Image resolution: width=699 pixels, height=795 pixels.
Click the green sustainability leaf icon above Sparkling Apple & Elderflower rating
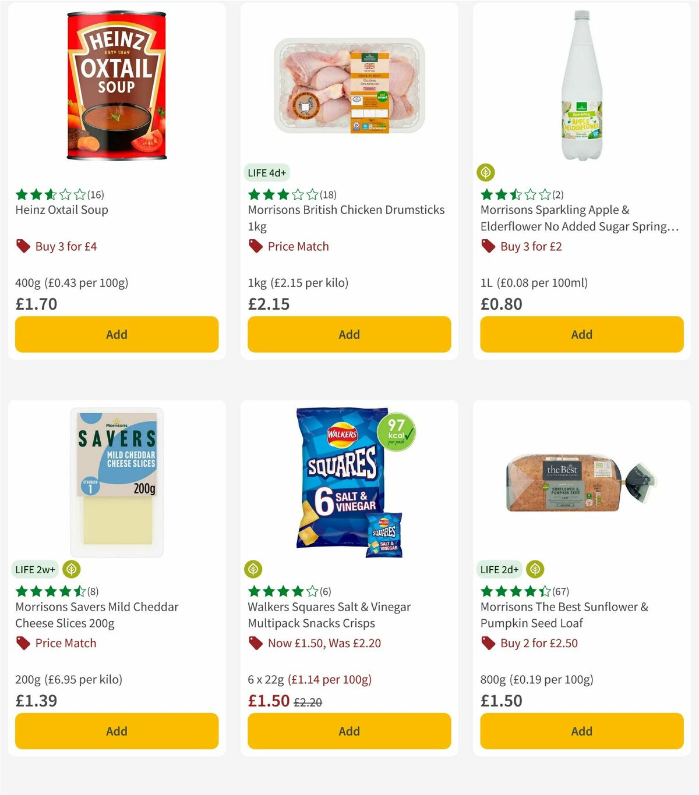click(x=486, y=172)
